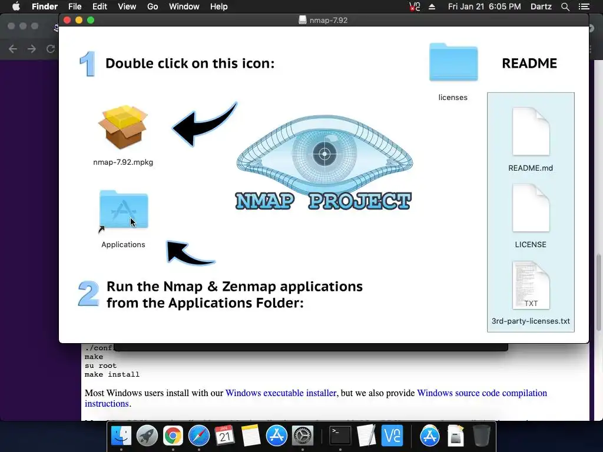The image size is (603, 452).
Task: Select the README.md file icon
Action: pyautogui.click(x=531, y=131)
